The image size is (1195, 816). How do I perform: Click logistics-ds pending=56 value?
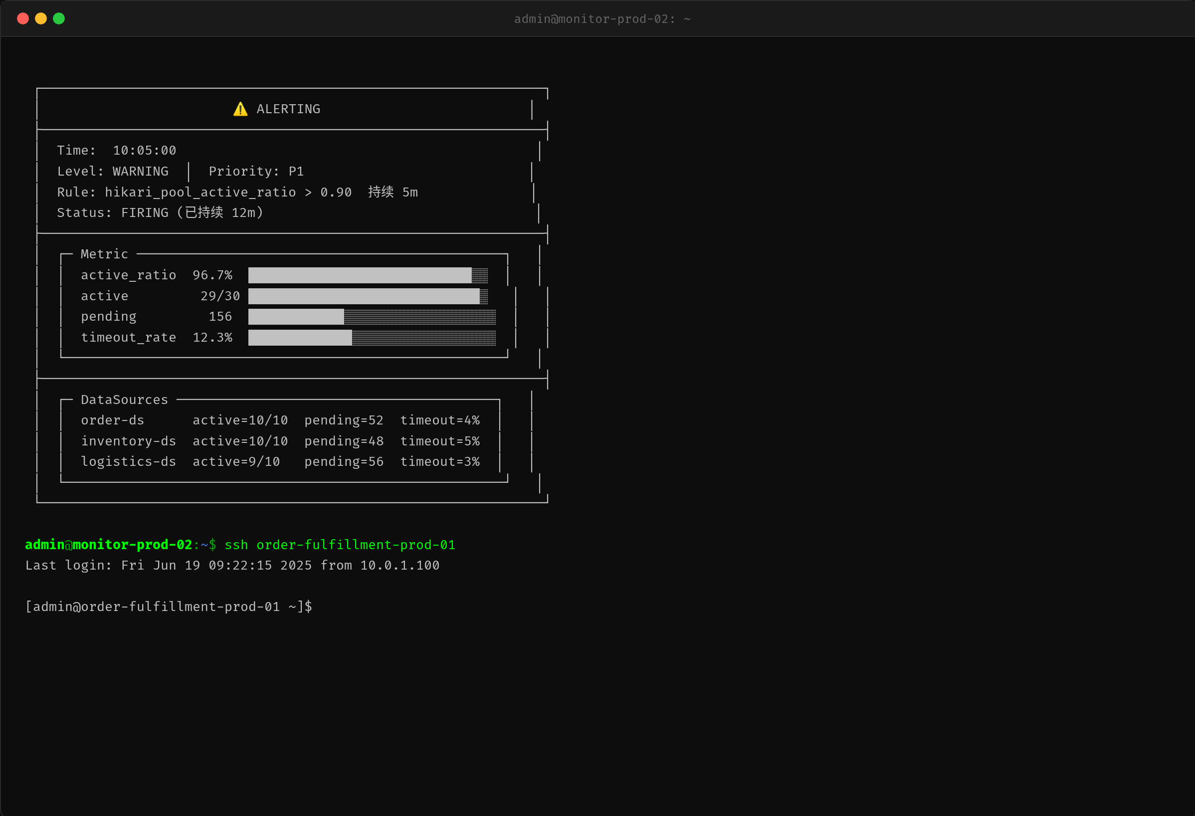pyautogui.click(x=344, y=462)
